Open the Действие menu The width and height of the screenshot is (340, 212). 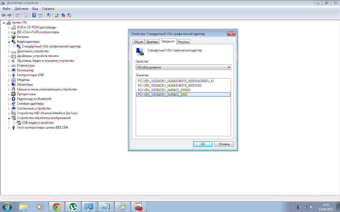pos(21,9)
